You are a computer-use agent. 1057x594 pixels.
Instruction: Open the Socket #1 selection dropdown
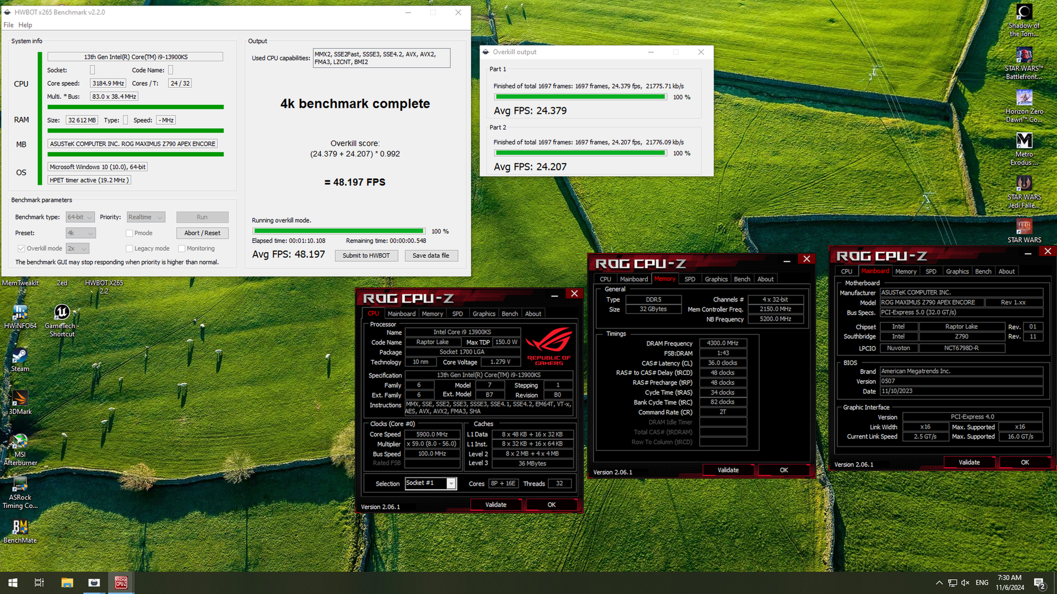click(x=431, y=483)
